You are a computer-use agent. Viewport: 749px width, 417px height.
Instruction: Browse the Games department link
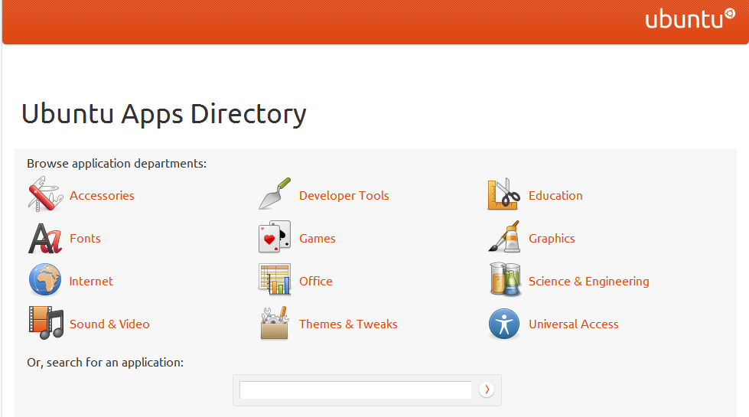(318, 239)
